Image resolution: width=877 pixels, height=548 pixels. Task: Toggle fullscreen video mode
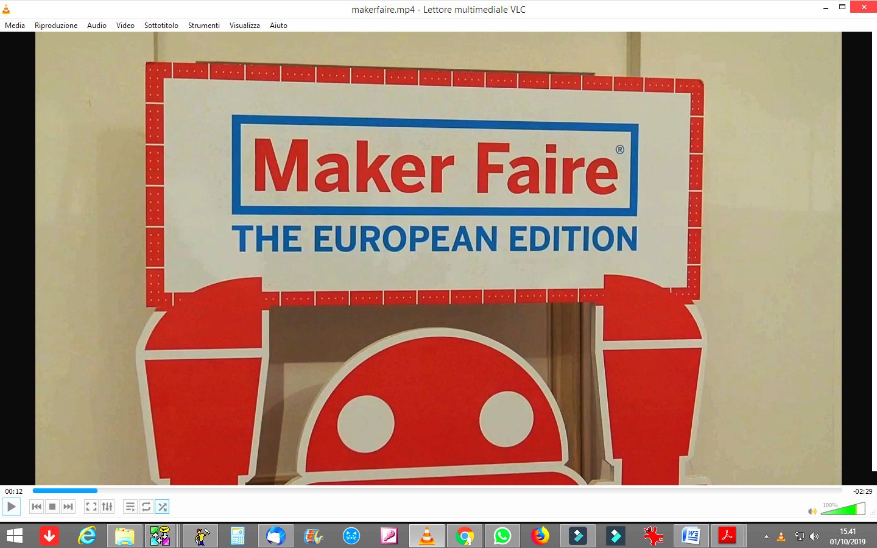(91, 507)
